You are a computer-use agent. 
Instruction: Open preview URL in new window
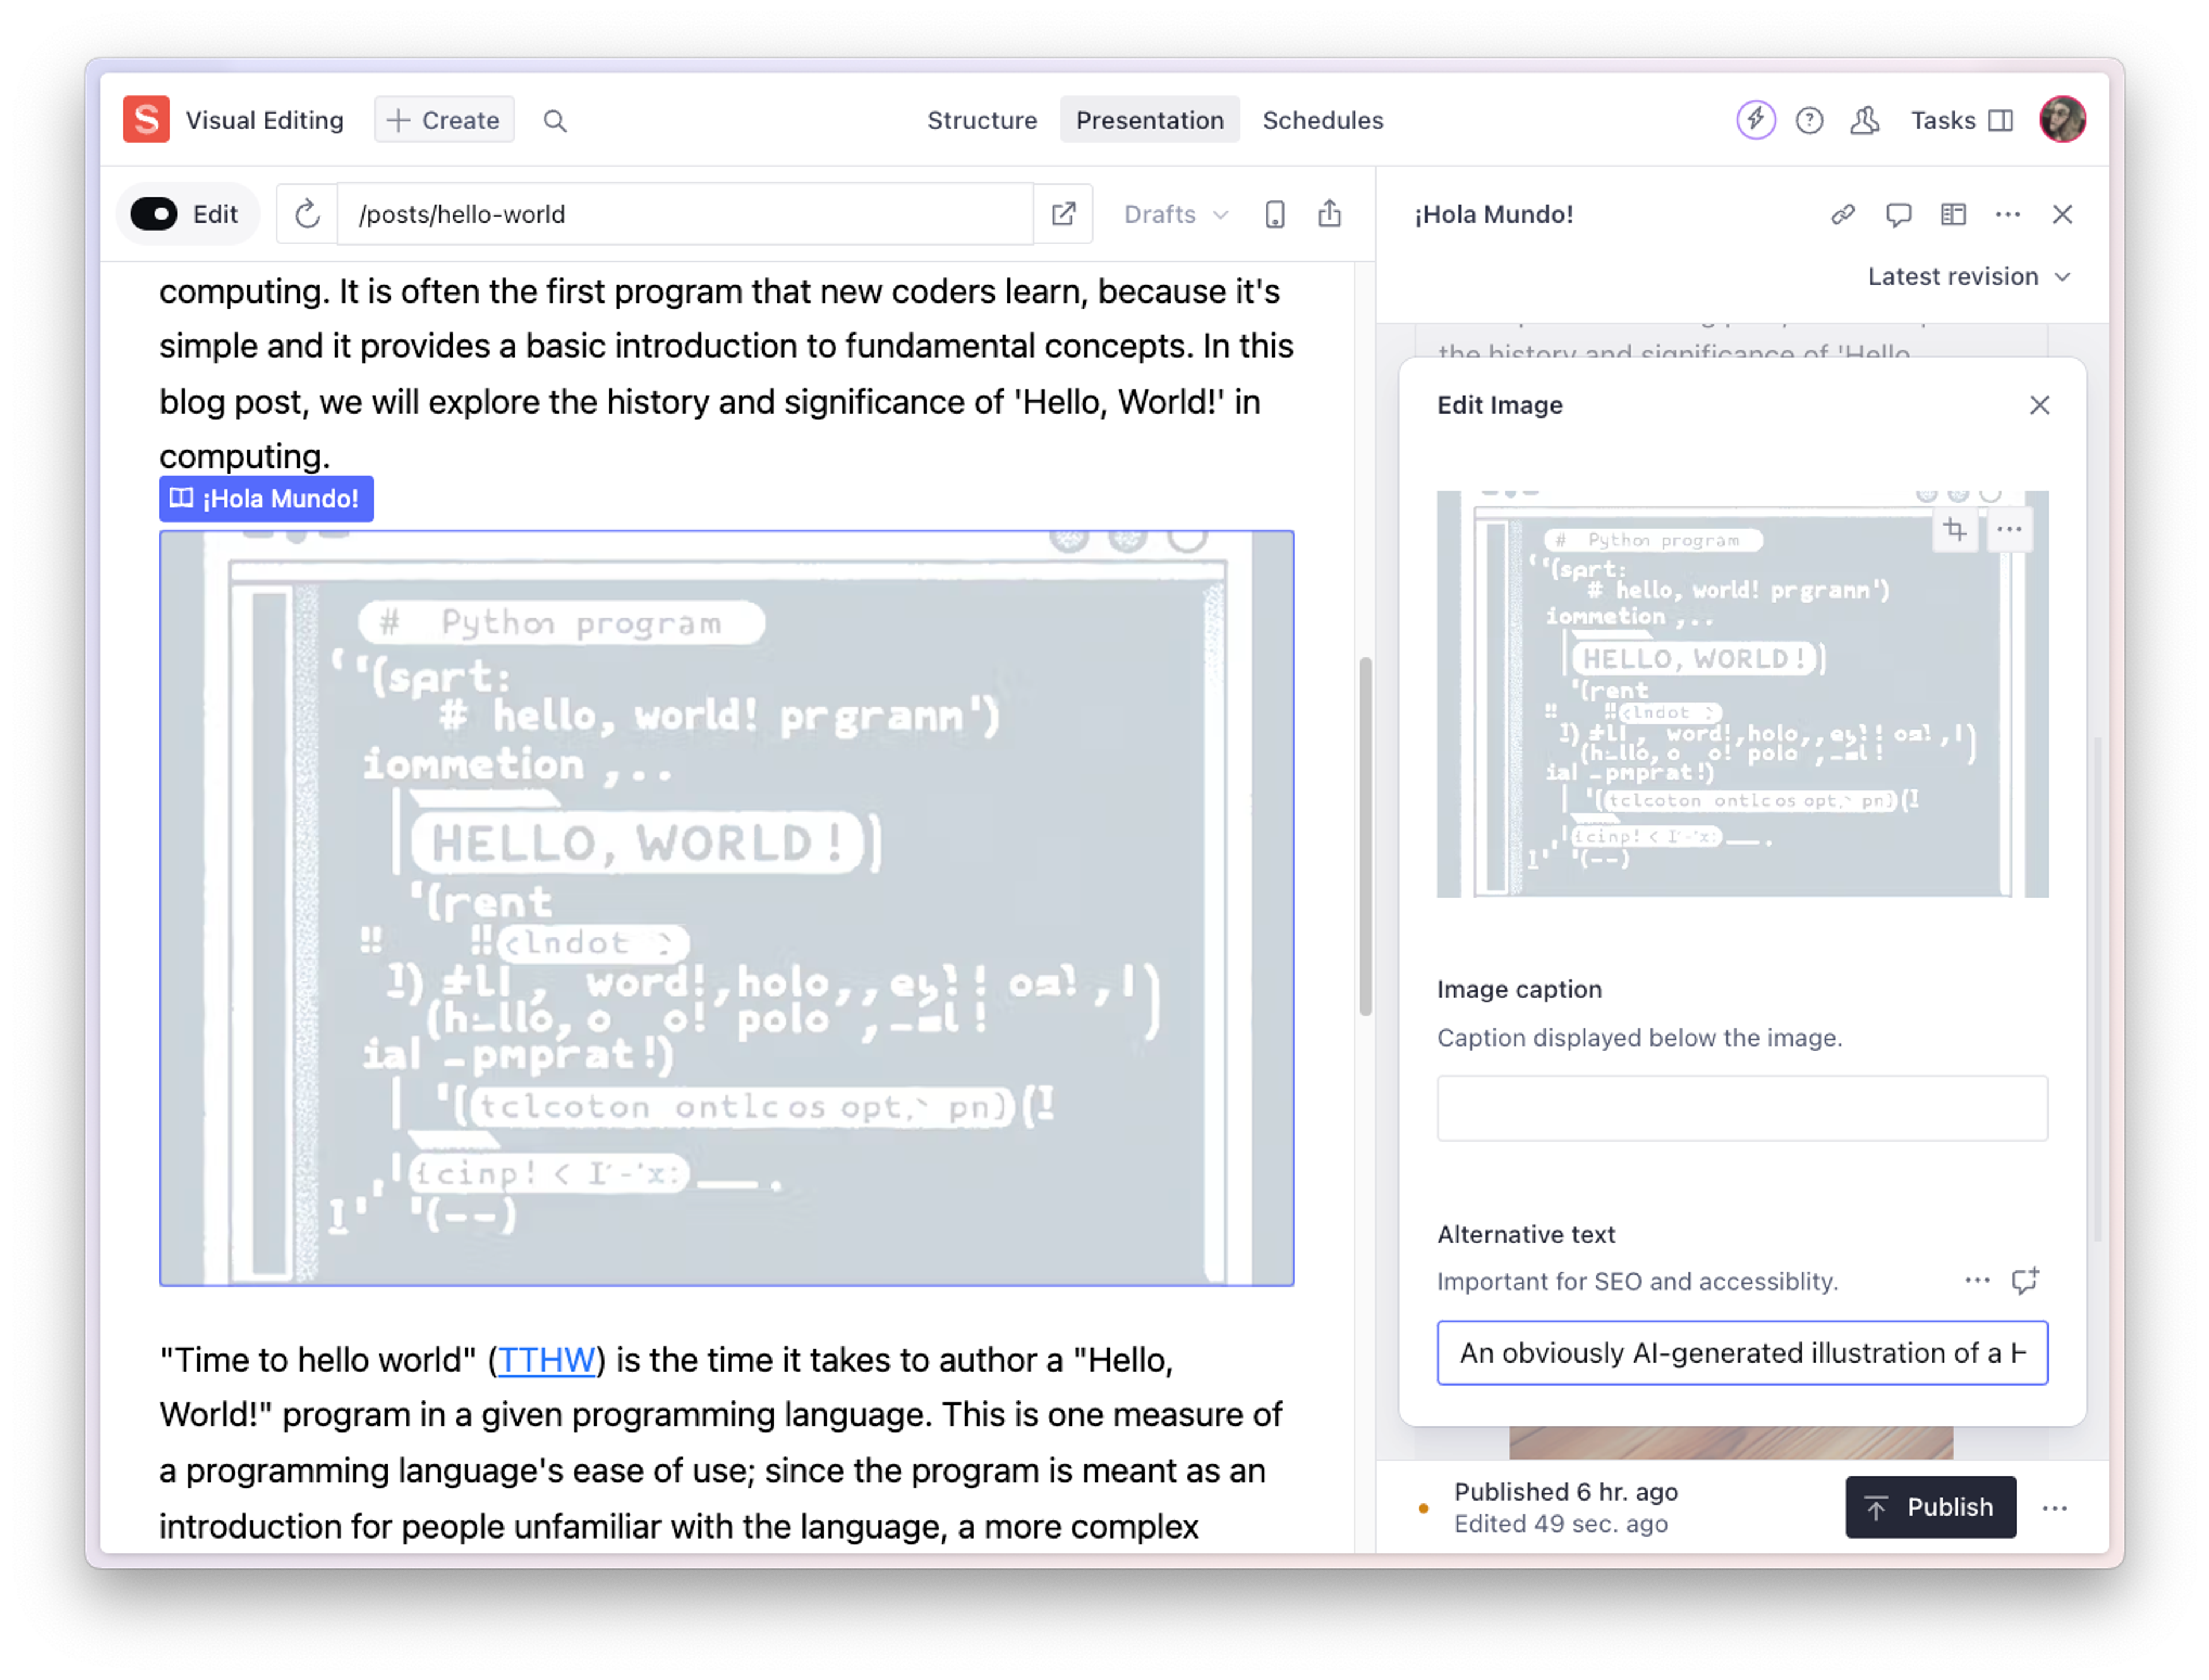point(1063,214)
